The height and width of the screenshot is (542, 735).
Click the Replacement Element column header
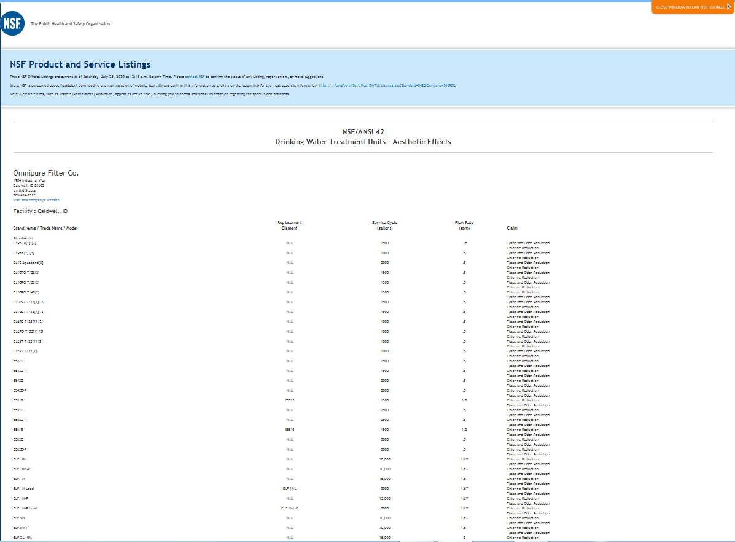289,225
